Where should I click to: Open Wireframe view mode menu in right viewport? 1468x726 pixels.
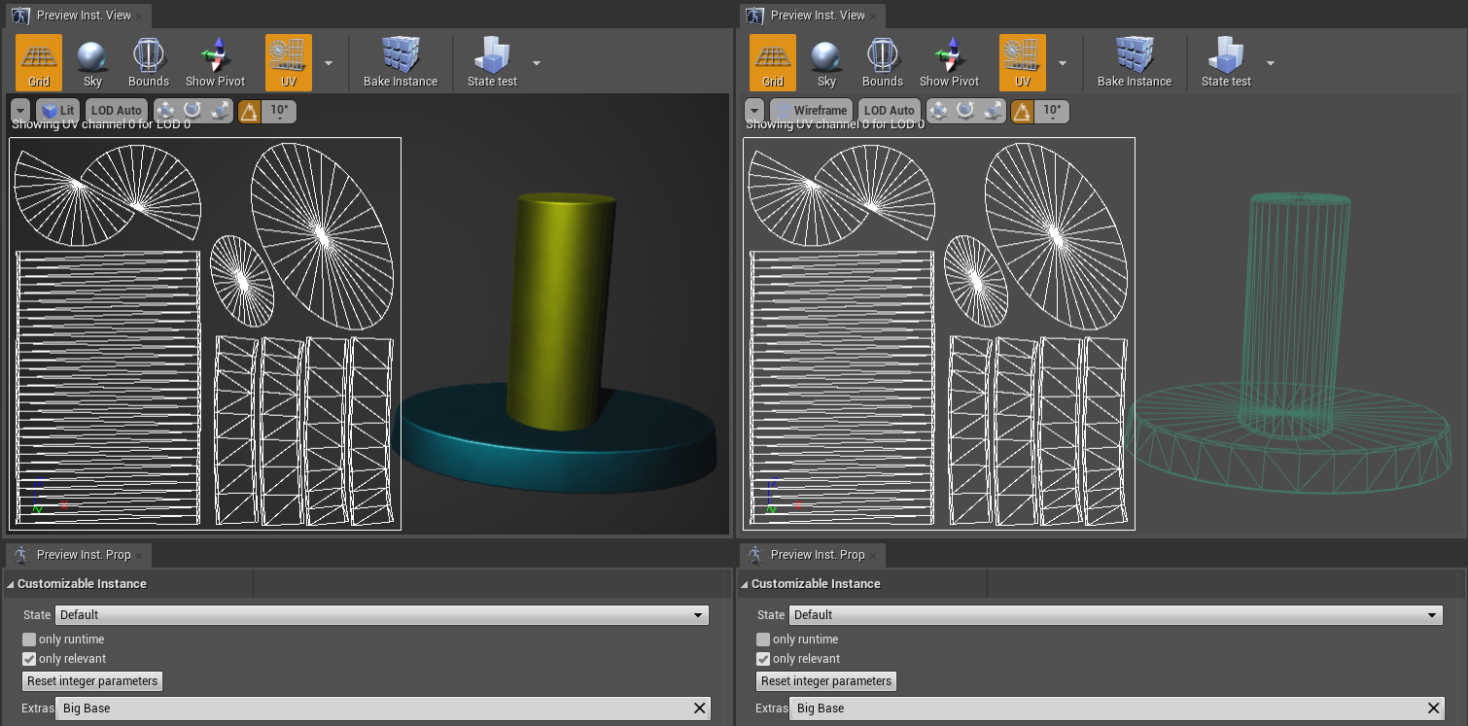(x=812, y=111)
